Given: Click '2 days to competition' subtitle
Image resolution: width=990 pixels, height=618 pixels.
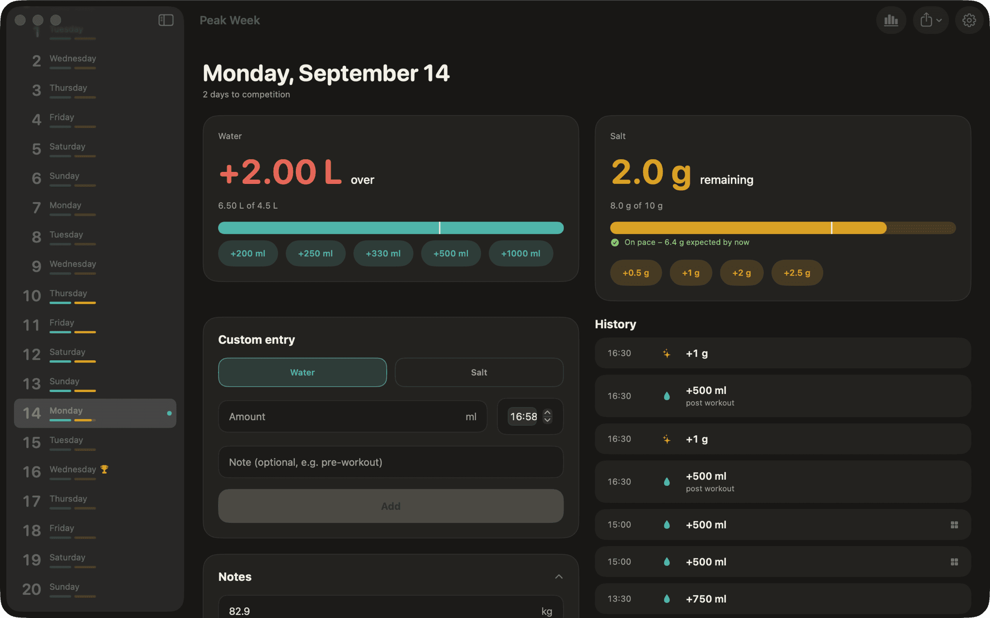Looking at the screenshot, I should [247, 95].
